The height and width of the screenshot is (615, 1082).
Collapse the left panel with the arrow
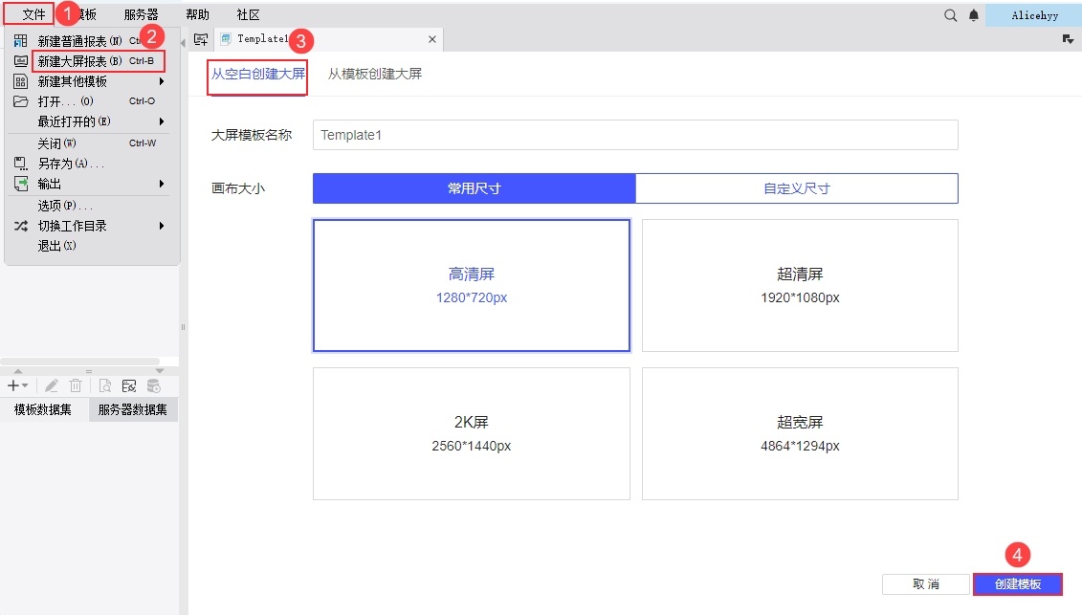(183, 43)
